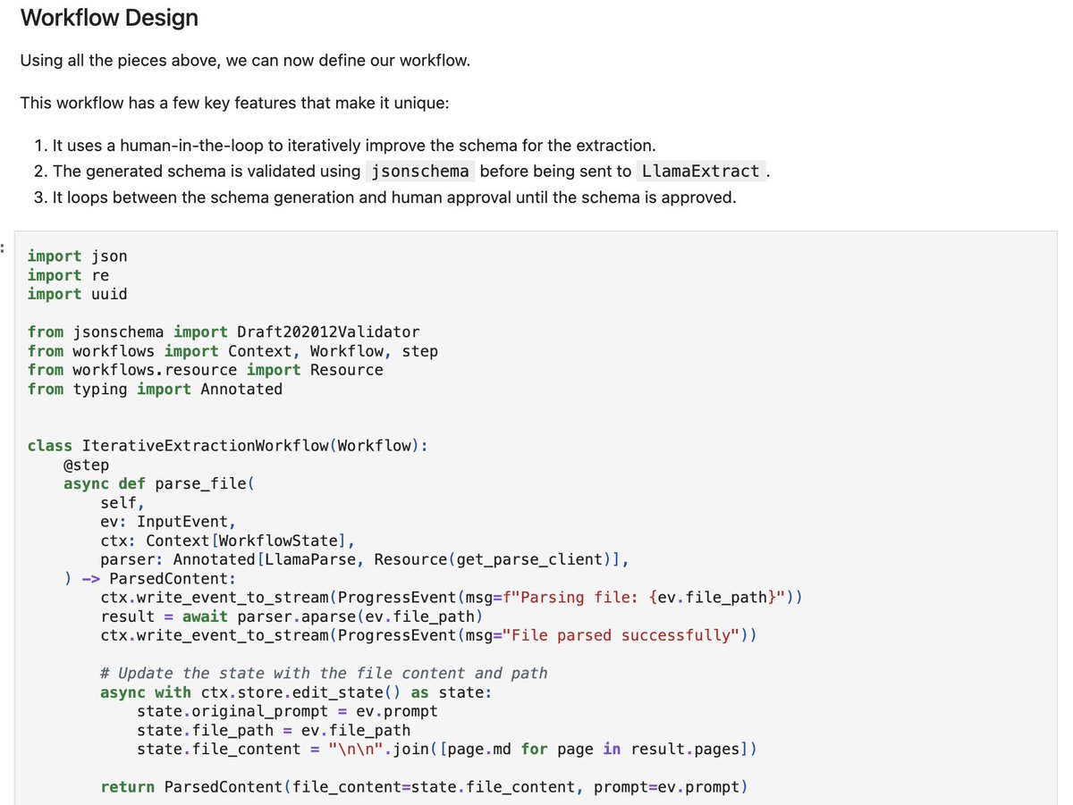The height and width of the screenshot is (805, 1073).
Task: Click the inline LlamaExtract code label
Action: point(700,172)
